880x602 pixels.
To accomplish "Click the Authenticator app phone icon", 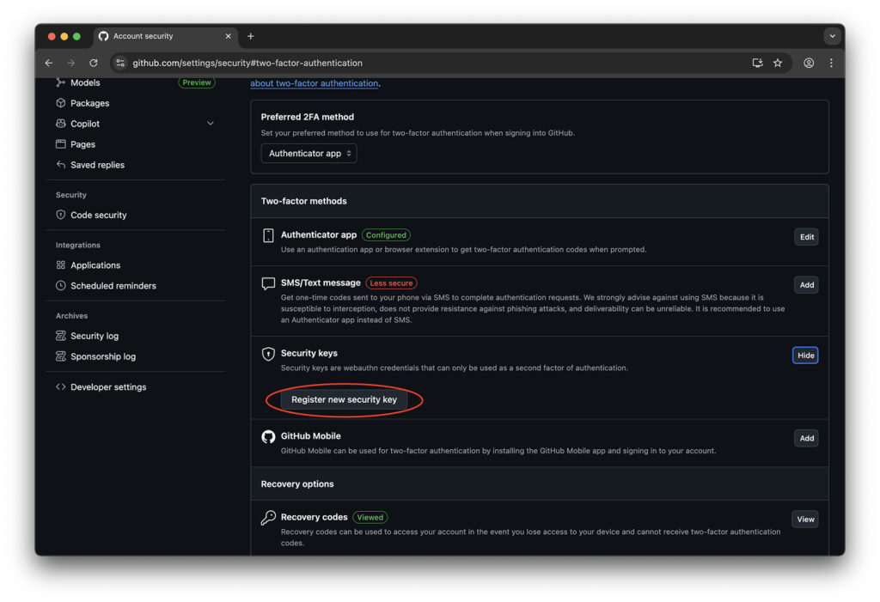I will point(268,235).
